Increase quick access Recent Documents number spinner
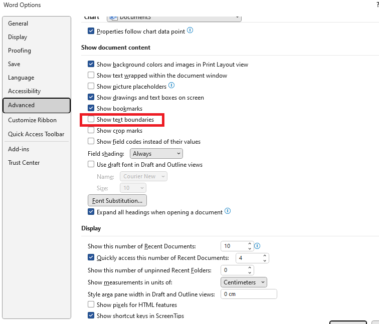 click(x=265, y=255)
